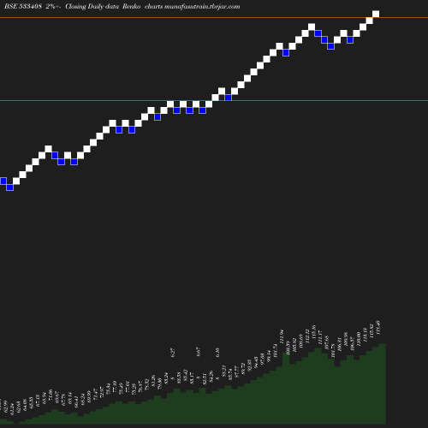The image size is (428, 428).
Task: Click the '111.94' price label
Action: point(282,336)
